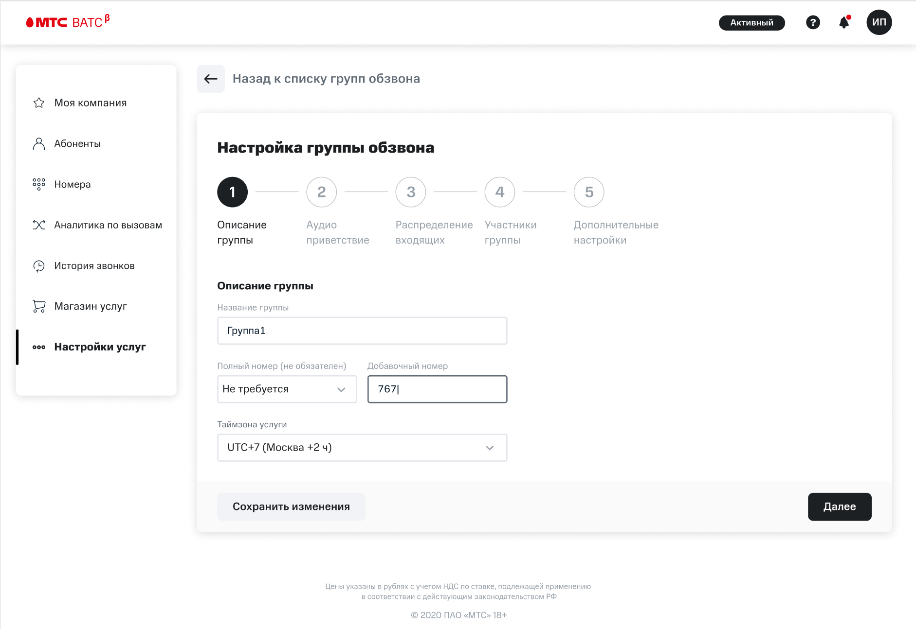This screenshot has width=916, height=629.
Task: Open the help question mark icon
Action: click(x=813, y=22)
